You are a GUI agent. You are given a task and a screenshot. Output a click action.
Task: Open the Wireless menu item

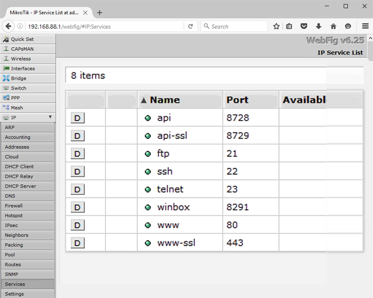click(x=28, y=58)
